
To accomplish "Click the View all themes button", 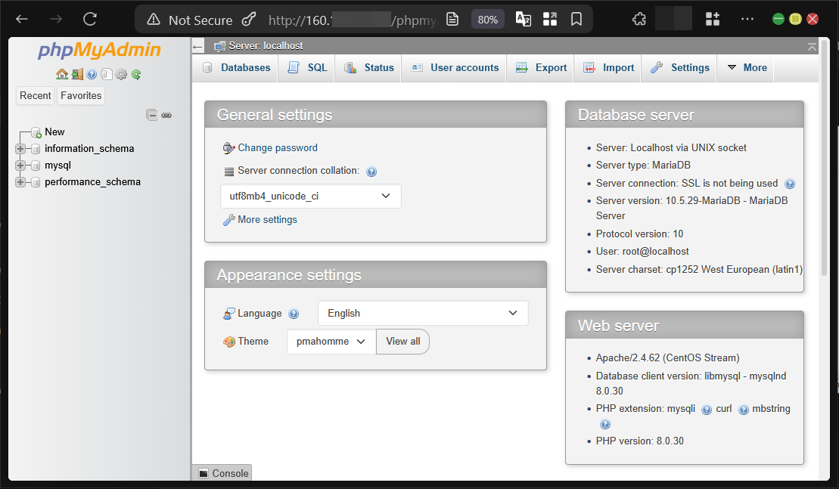I will coord(402,341).
